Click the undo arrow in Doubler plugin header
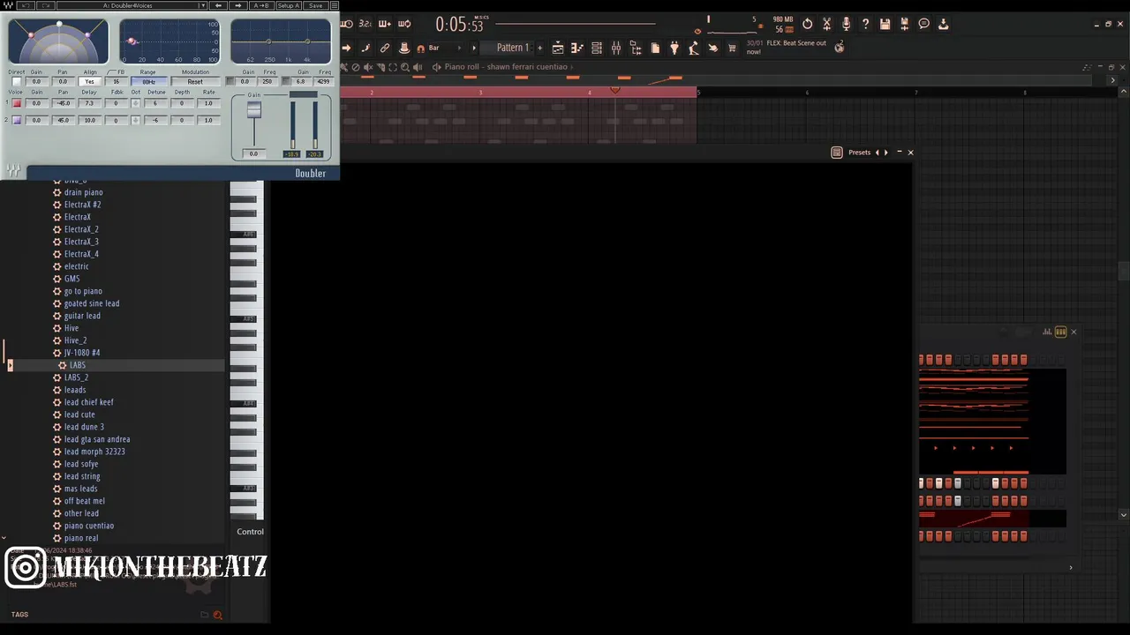1130x635 pixels. point(26,5)
